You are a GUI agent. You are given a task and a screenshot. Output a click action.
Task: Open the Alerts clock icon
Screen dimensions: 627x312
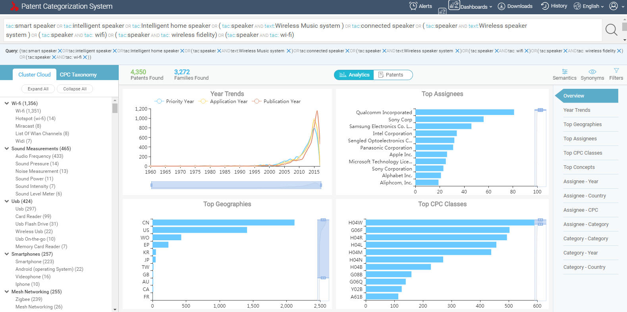click(x=413, y=6)
